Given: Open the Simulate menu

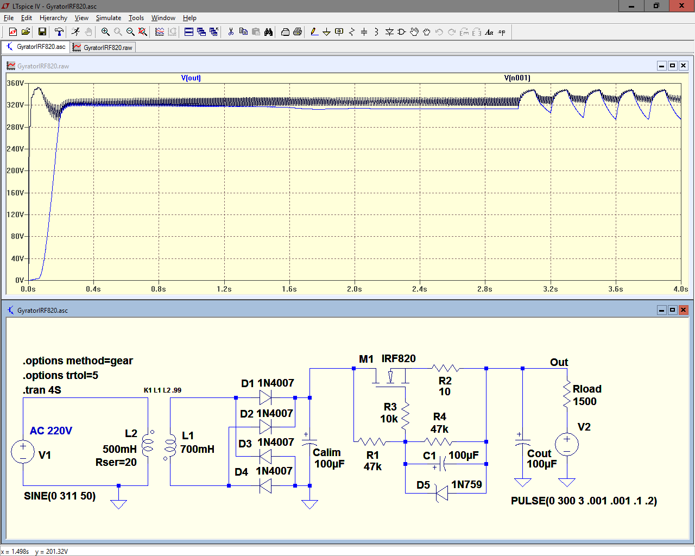Looking at the screenshot, I should point(108,18).
